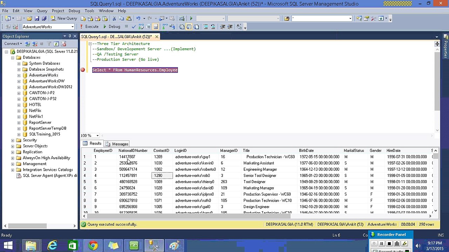The width and height of the screenshot is (449, 252).
Task: Close the Object Explorer panel
Action: pyautogui.click(x=75, y=36)
